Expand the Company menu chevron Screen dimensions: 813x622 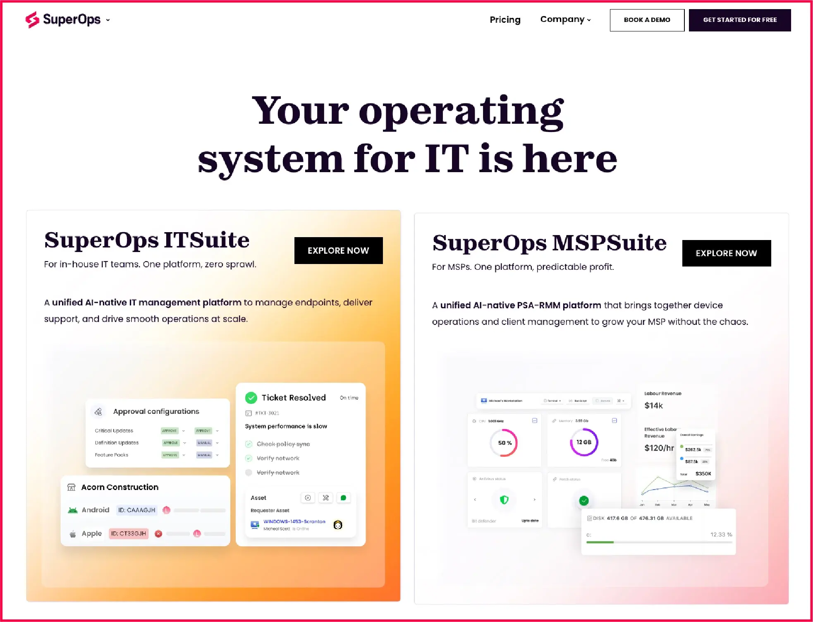pos(589,20)
